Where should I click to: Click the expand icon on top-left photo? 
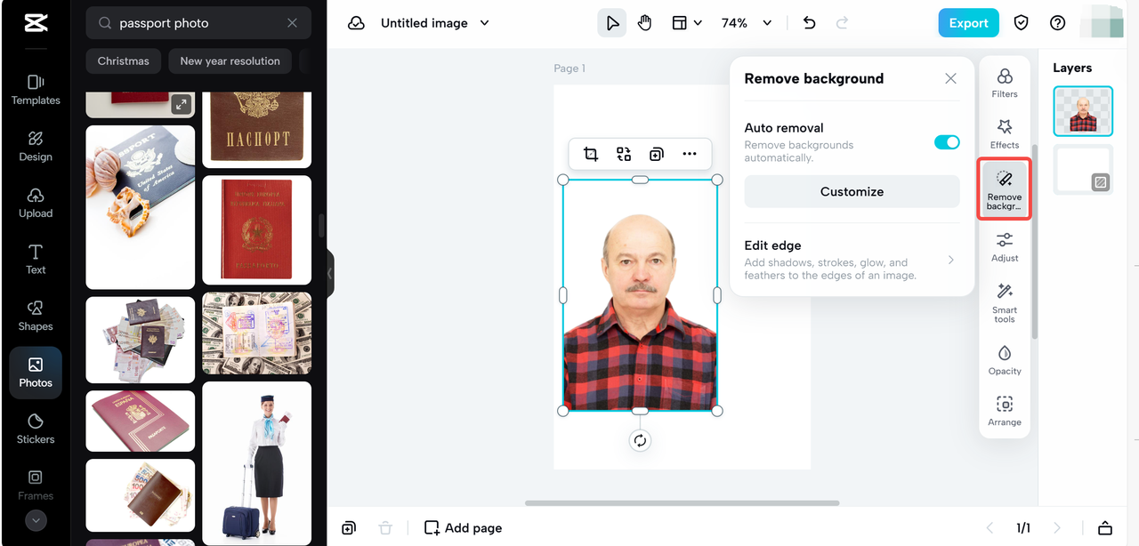tap(181, 104)
